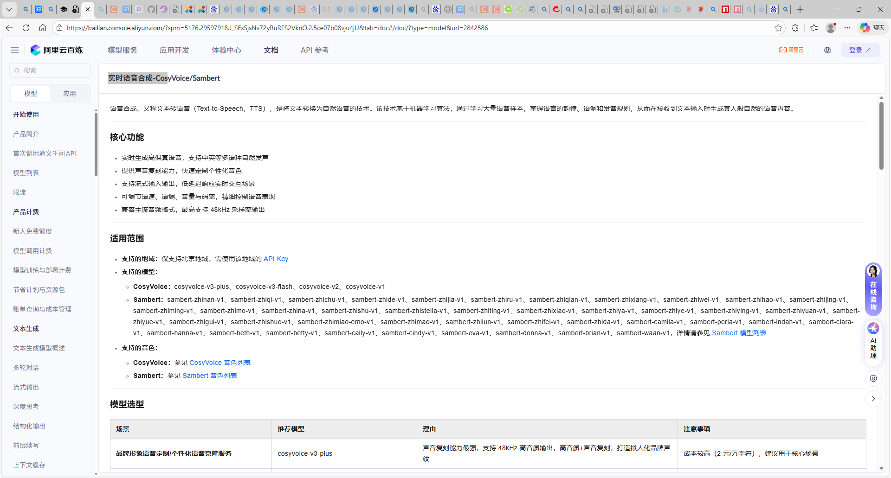The image size is (891, 478).
Task: Open the favorites list
Action: [814, 28]
